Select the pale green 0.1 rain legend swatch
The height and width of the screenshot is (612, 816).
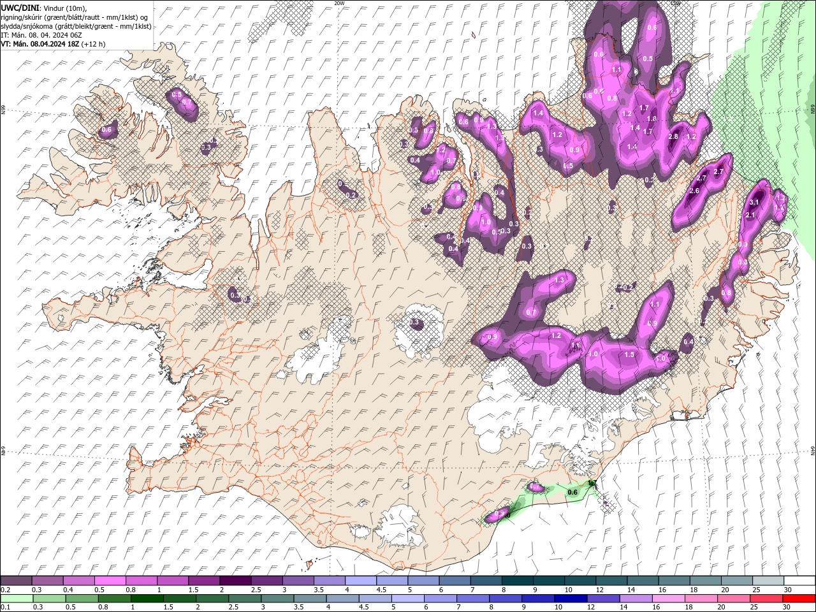[x=16, y=598]
